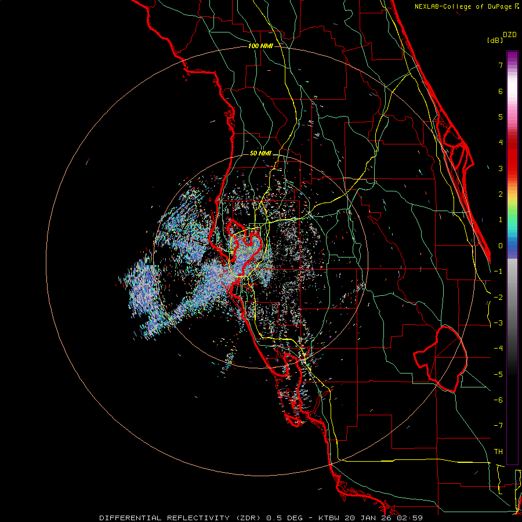Select the -6 dB scale label
Screen dimensions: 522x522
click(498, 400)
